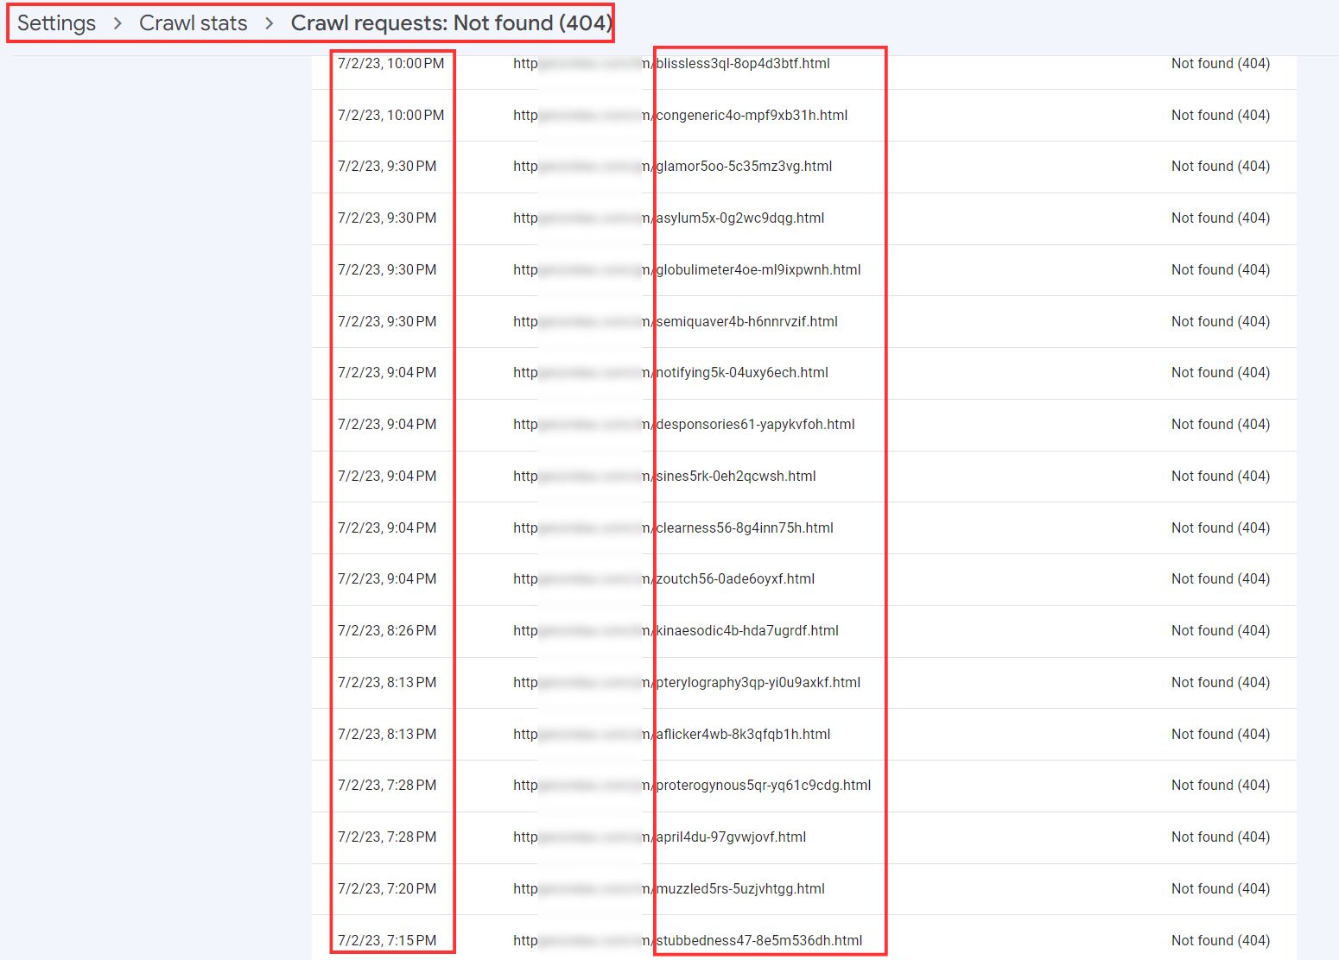Open the blissless3ql-8op4d3btf.html crawl row

pyautogui.click(x=803, y=64)
